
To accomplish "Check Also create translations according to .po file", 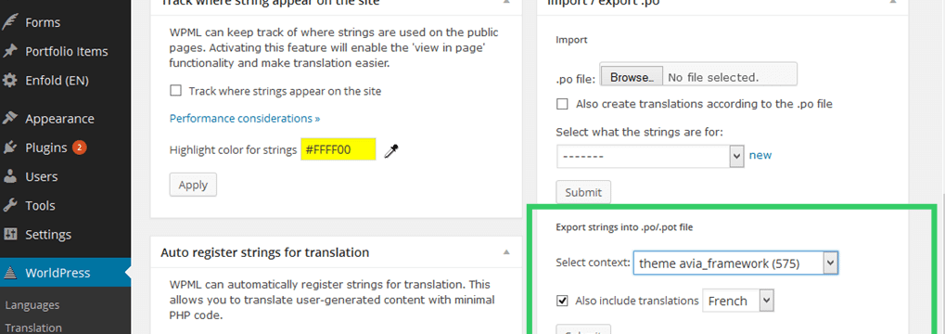I will (x=562, y=104).
